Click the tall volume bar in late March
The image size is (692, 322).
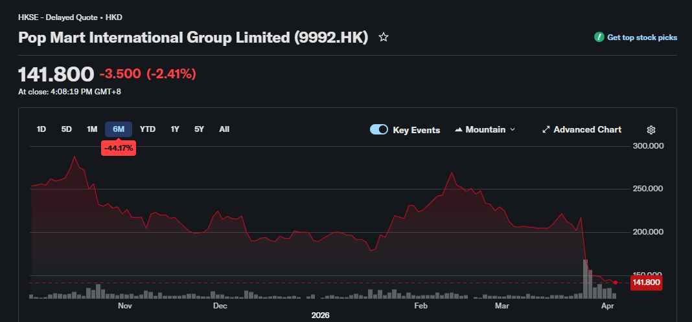coord(585,279)
